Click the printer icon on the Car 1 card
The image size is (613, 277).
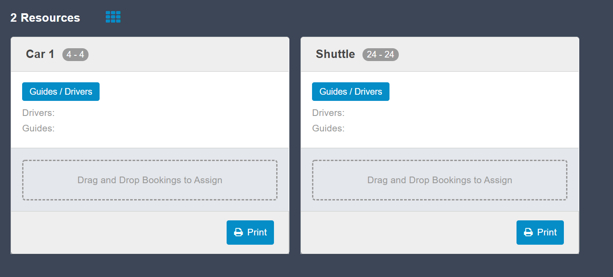(x=239, y=232)
